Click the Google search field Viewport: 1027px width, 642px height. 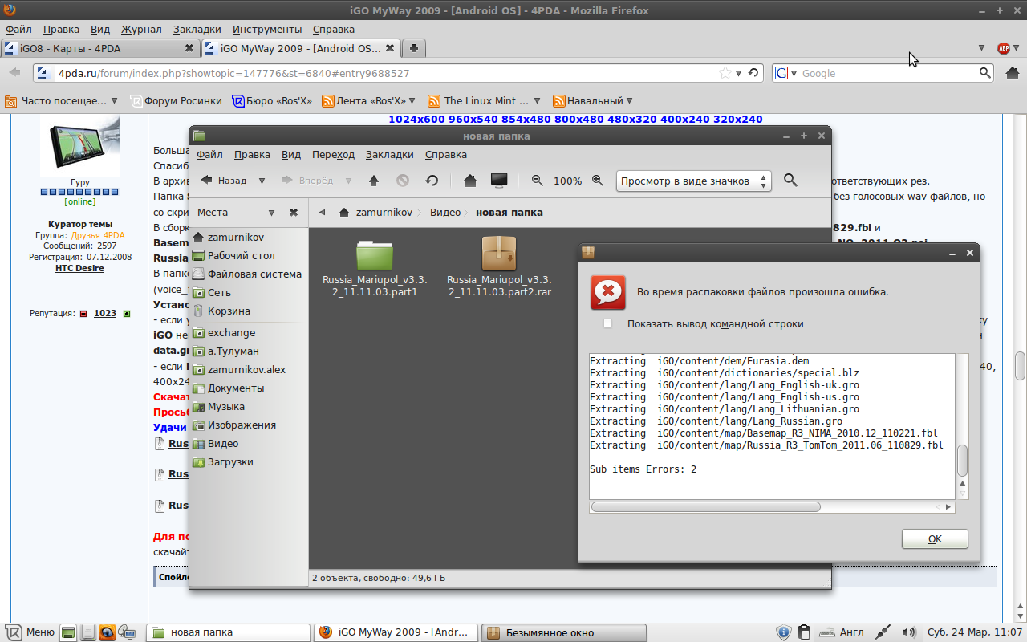[887, 73]
